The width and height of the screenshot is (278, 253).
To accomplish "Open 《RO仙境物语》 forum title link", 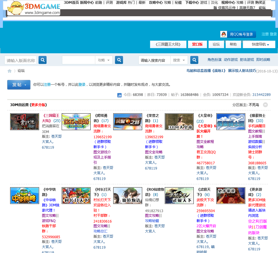I will click(x=154, y=192).
